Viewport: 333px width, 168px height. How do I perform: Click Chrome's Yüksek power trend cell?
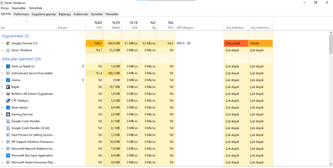pos(260,43)
